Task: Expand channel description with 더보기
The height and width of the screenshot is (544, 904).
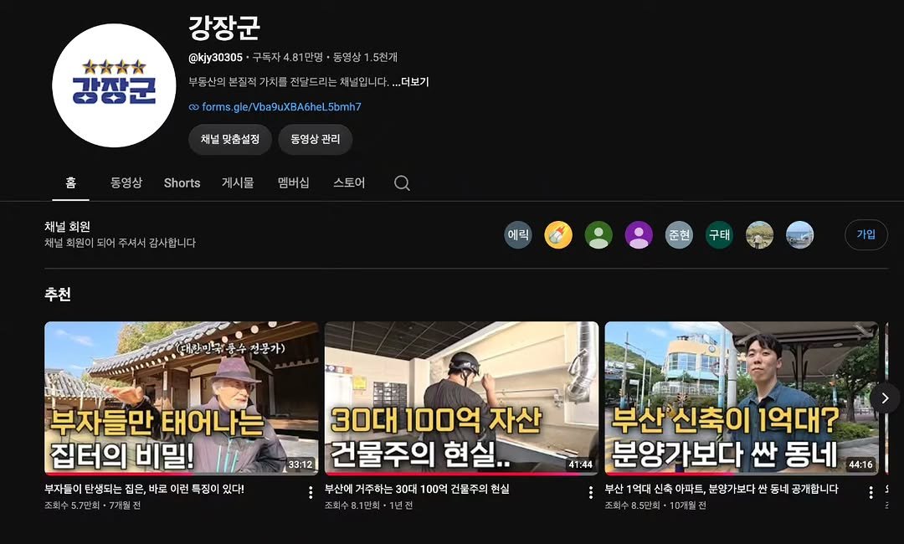Action: (411, 82)
